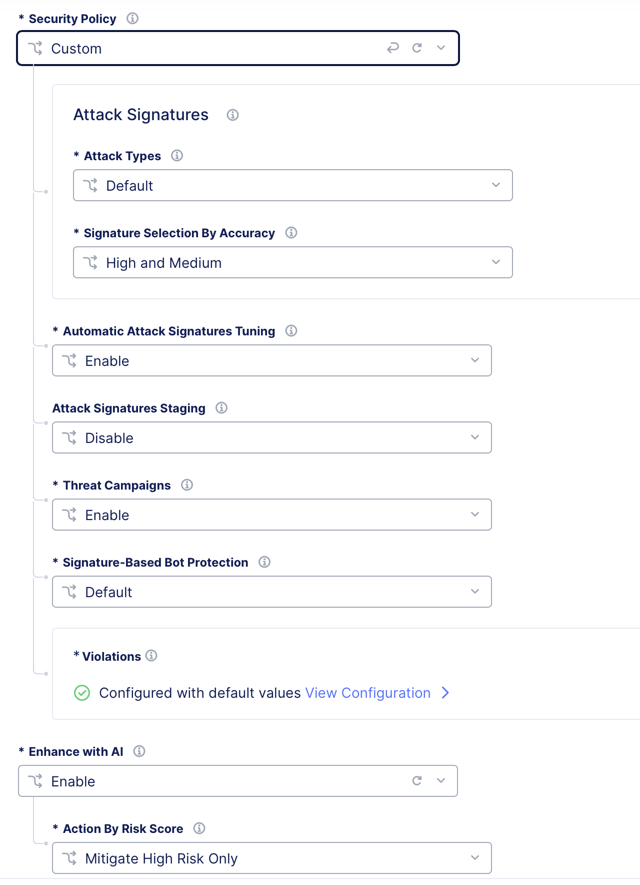Click the Automatic Attack Signatures Tuning info icon
640x885 pixels.
291,331
